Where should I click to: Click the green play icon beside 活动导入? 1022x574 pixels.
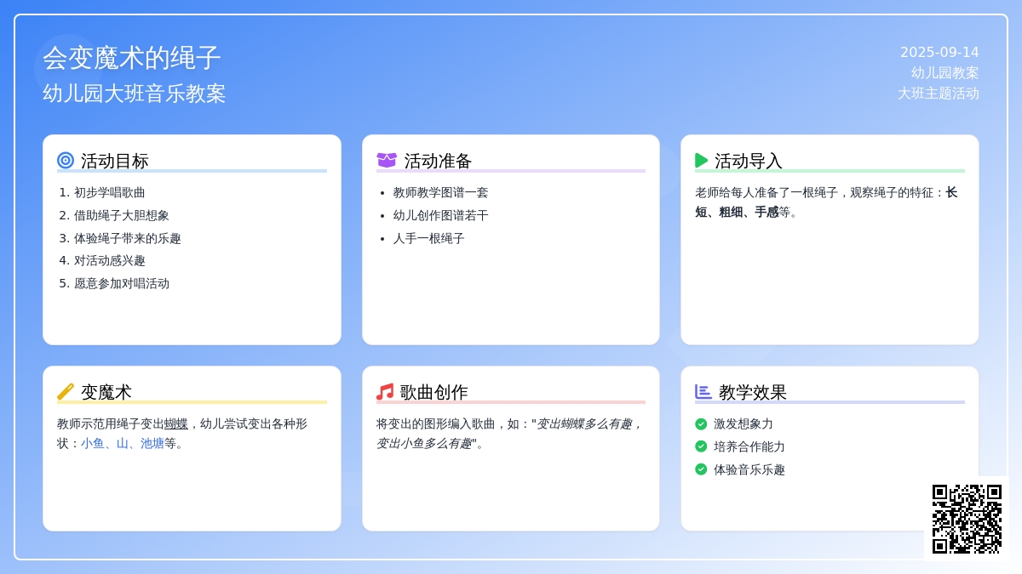(x=702, y=160)
